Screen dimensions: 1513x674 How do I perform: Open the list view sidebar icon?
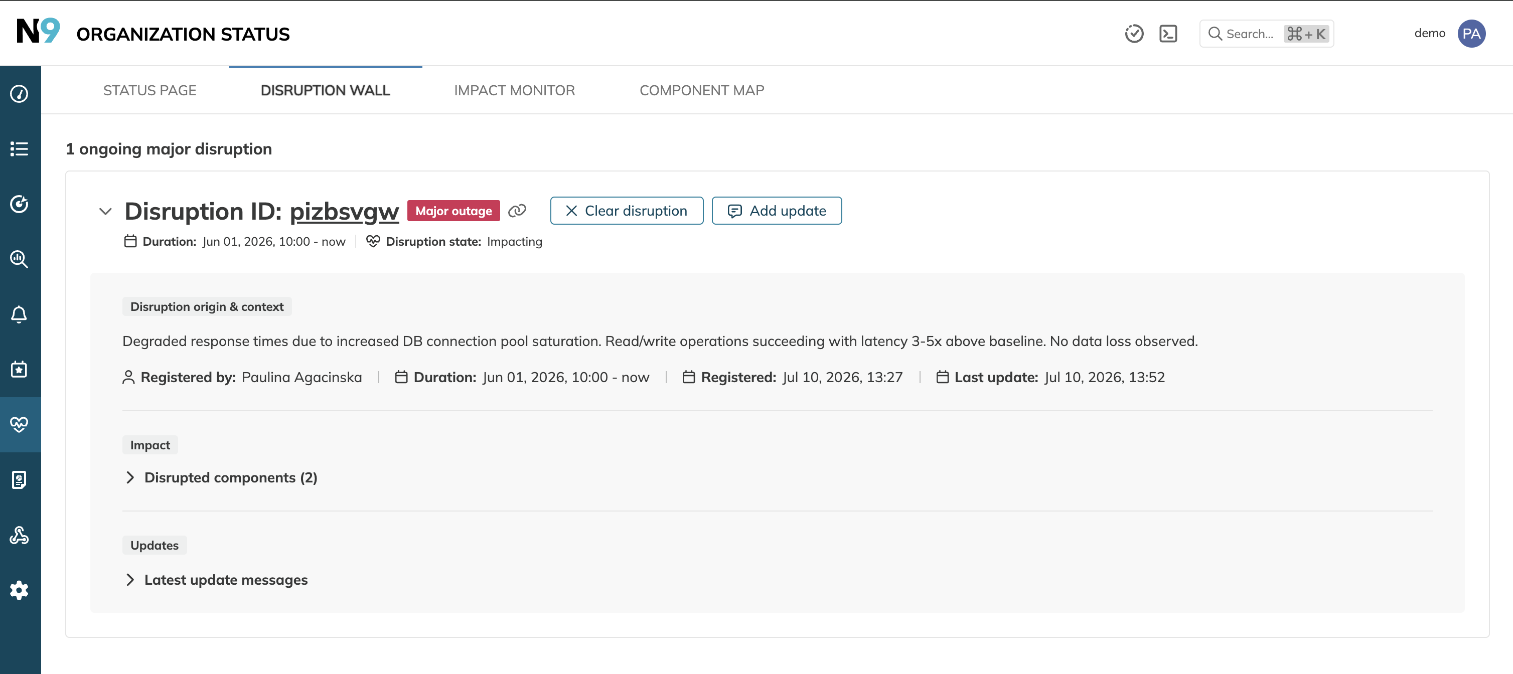[x=20, y=148]
